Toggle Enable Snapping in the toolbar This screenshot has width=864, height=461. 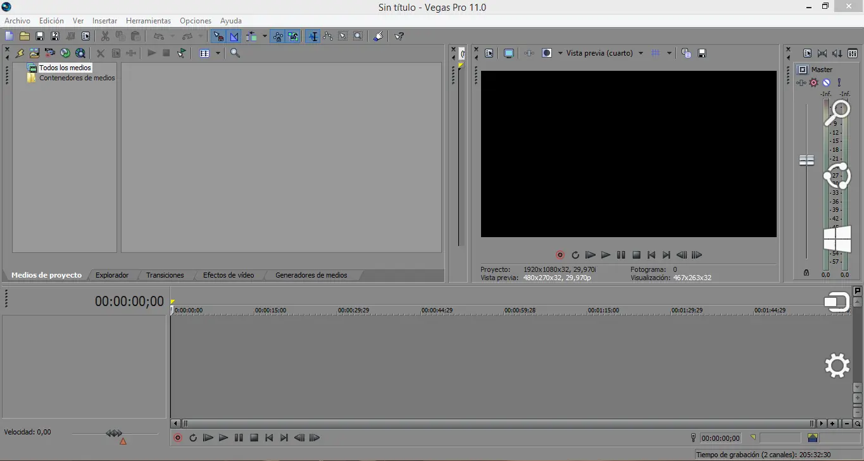218,36
